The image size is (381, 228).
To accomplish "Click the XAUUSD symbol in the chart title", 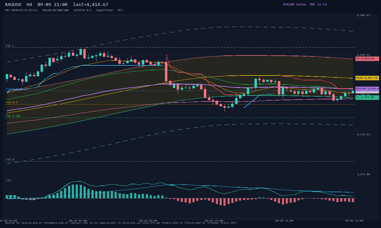I will [13, 5].
